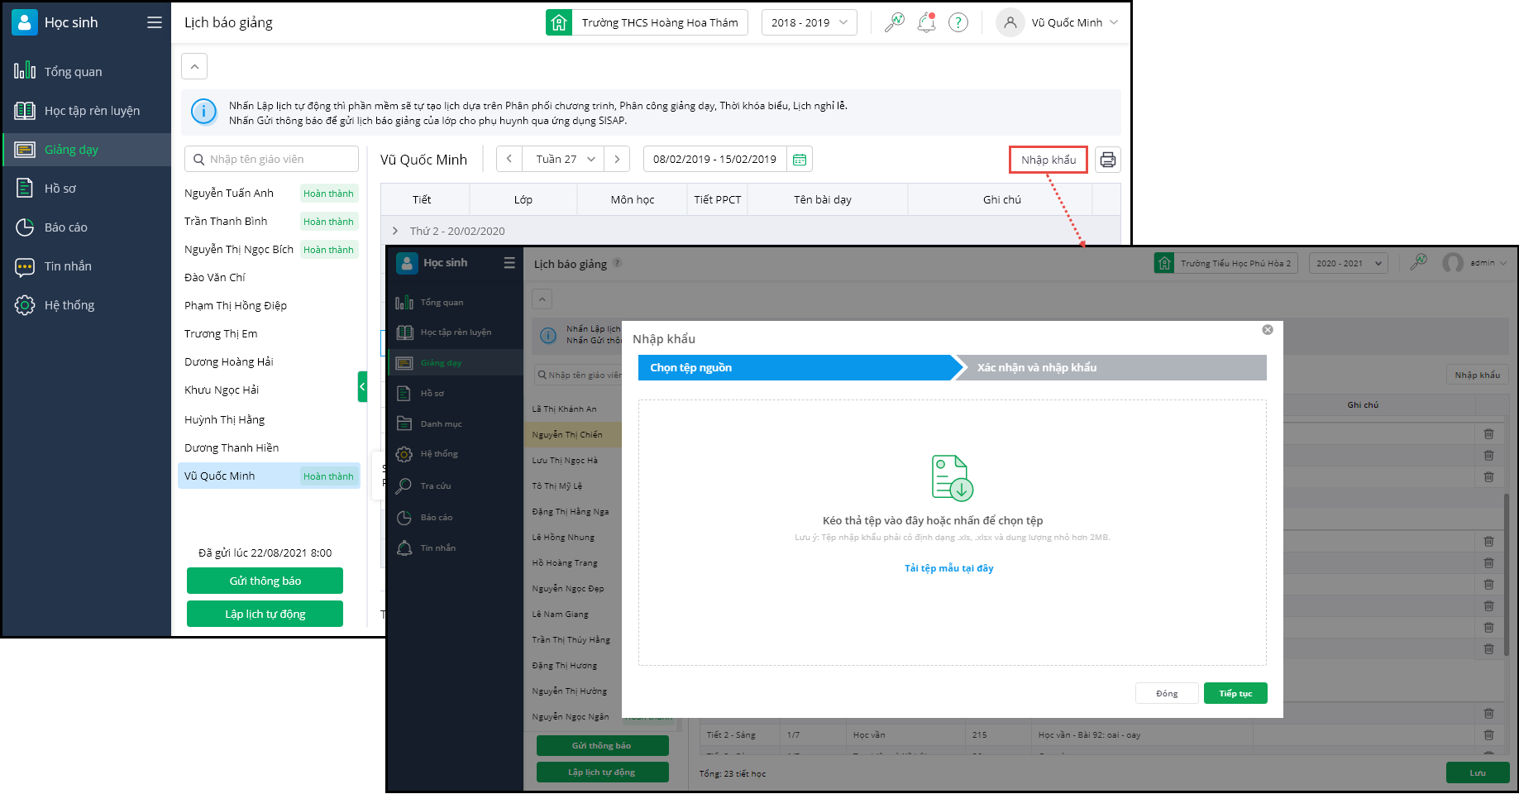The width and height of the screenshot is (1519, 794).
Task: Click the Lưu button in front window
Action: coord(1478,772)
